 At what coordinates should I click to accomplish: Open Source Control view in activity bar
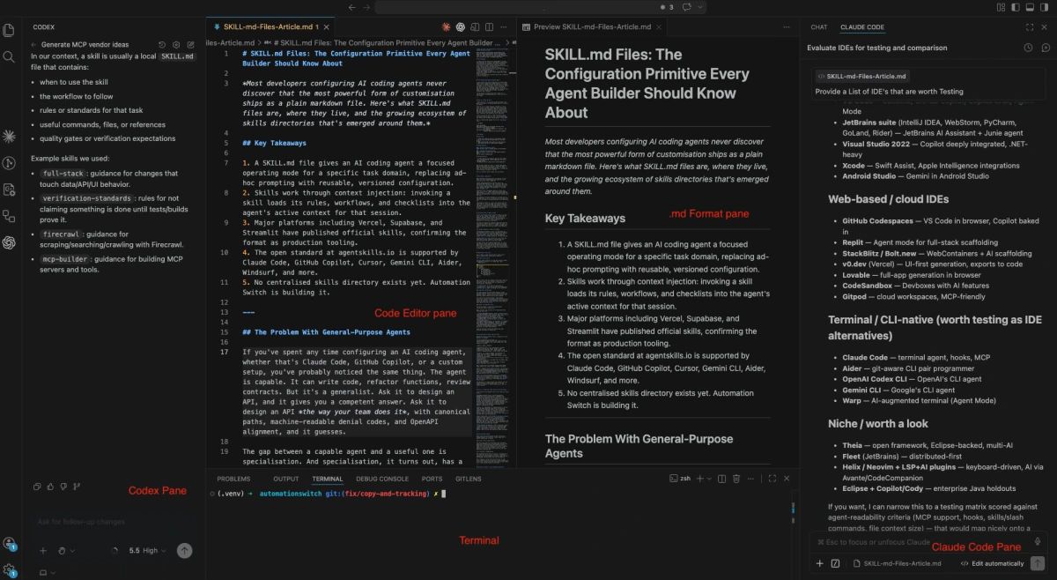click(x=9, y=162)
